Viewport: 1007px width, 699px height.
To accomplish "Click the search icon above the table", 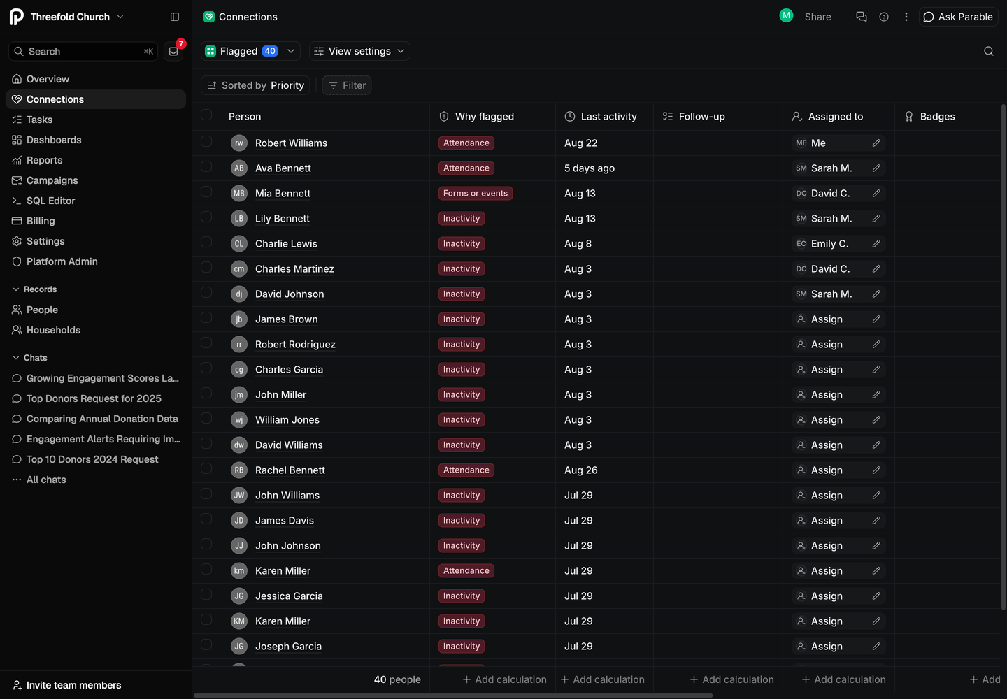I will coord(989,51).
